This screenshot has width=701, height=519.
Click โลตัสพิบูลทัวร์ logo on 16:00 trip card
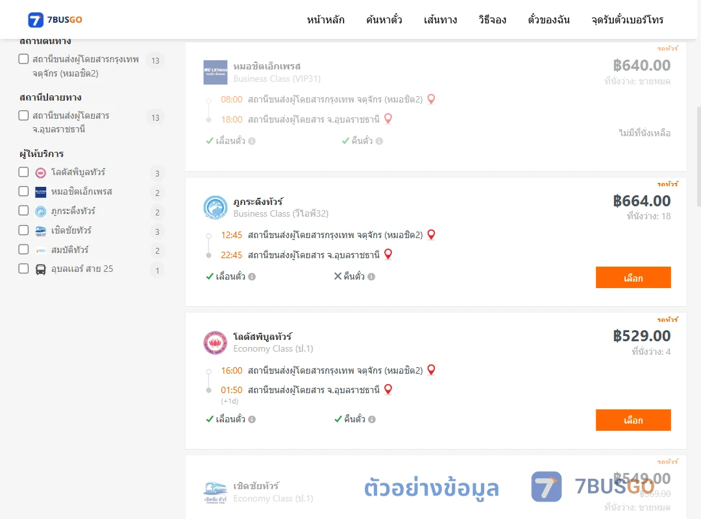tap(215, 343)
